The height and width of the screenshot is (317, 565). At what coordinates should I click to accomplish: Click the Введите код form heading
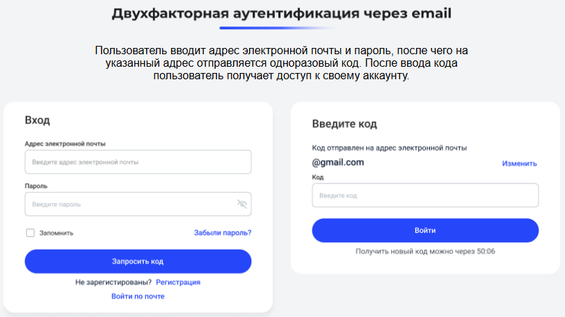pyautogui.click(x=344, y=124)
